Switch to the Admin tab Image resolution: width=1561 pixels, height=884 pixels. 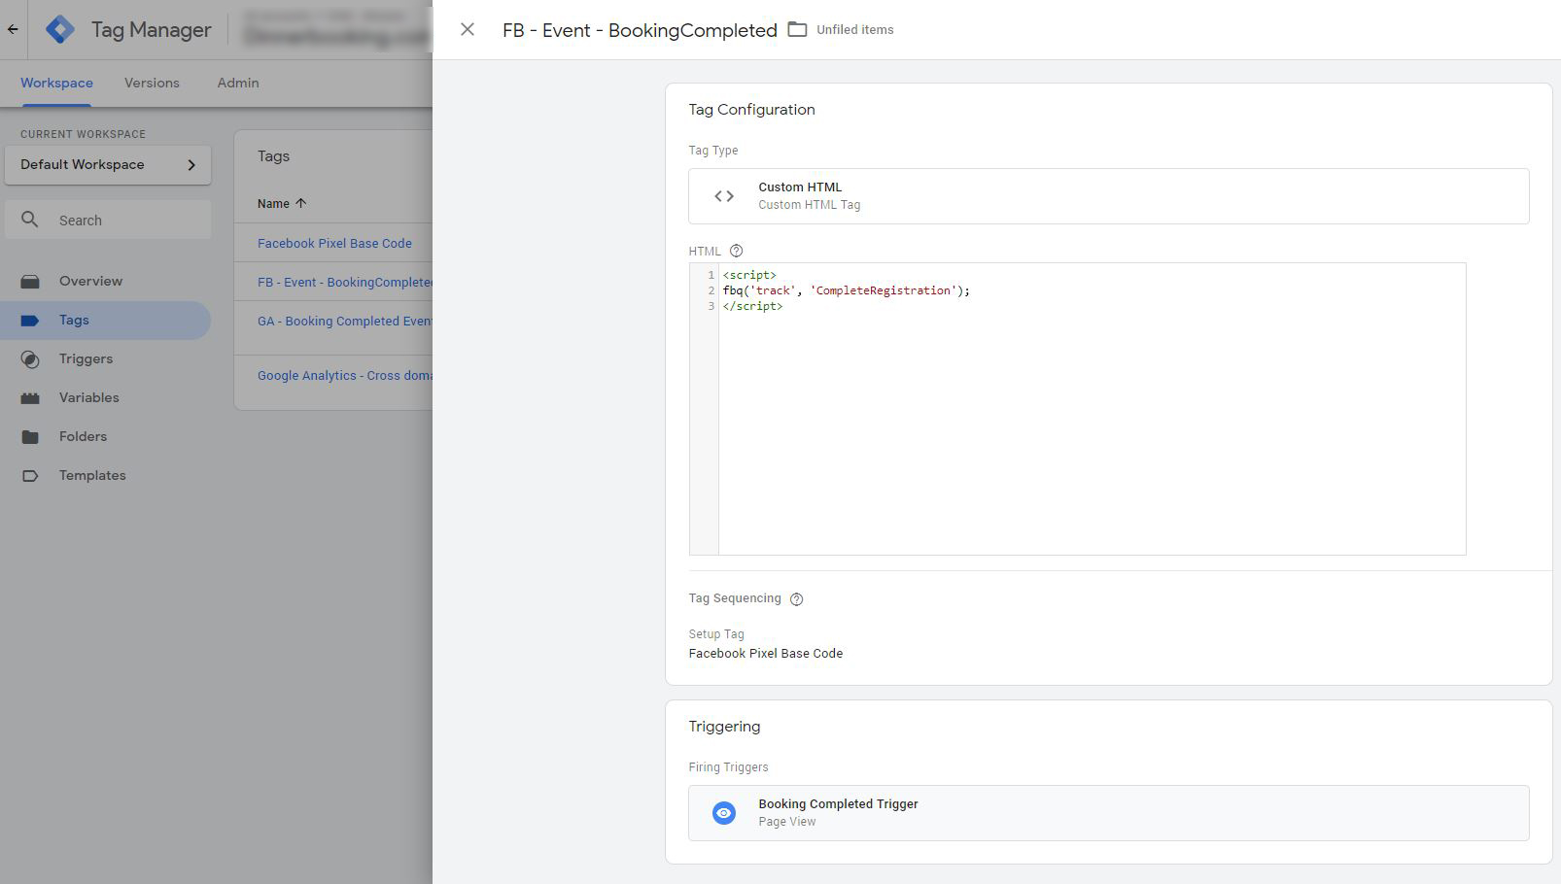pos(238,83)
